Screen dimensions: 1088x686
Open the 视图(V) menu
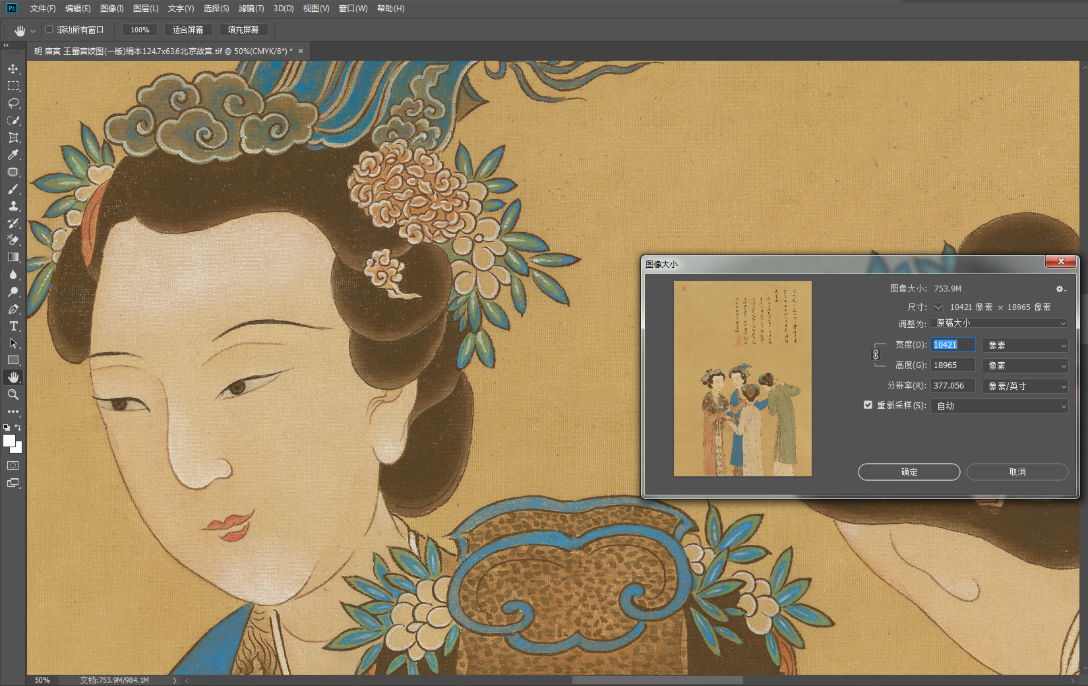pos(317,9)
